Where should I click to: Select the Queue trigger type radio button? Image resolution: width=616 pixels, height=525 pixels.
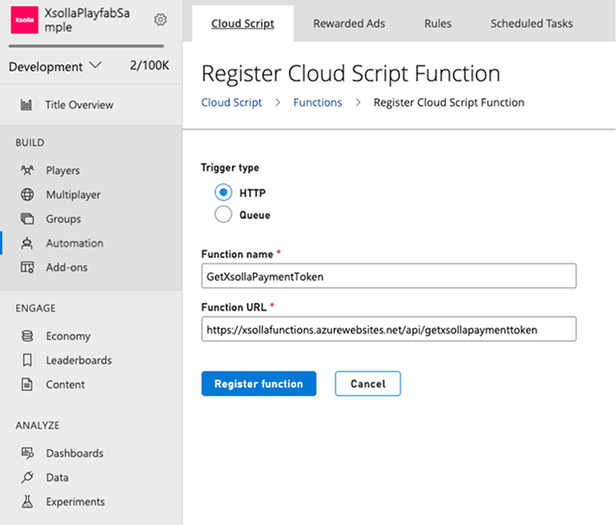[223, 214]
